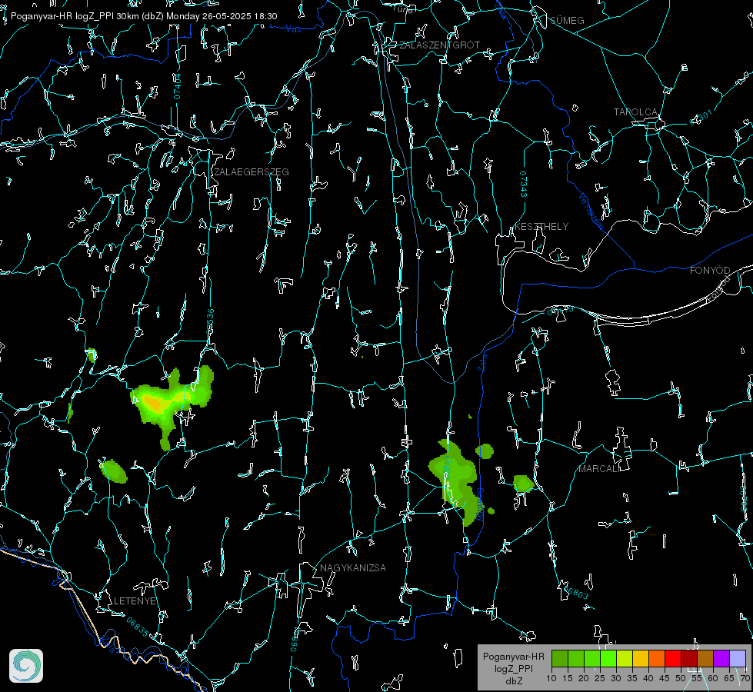Viewport: 753px width, 692px height.
Task: Click the 07404 road number label
Action: coord(178,86)
